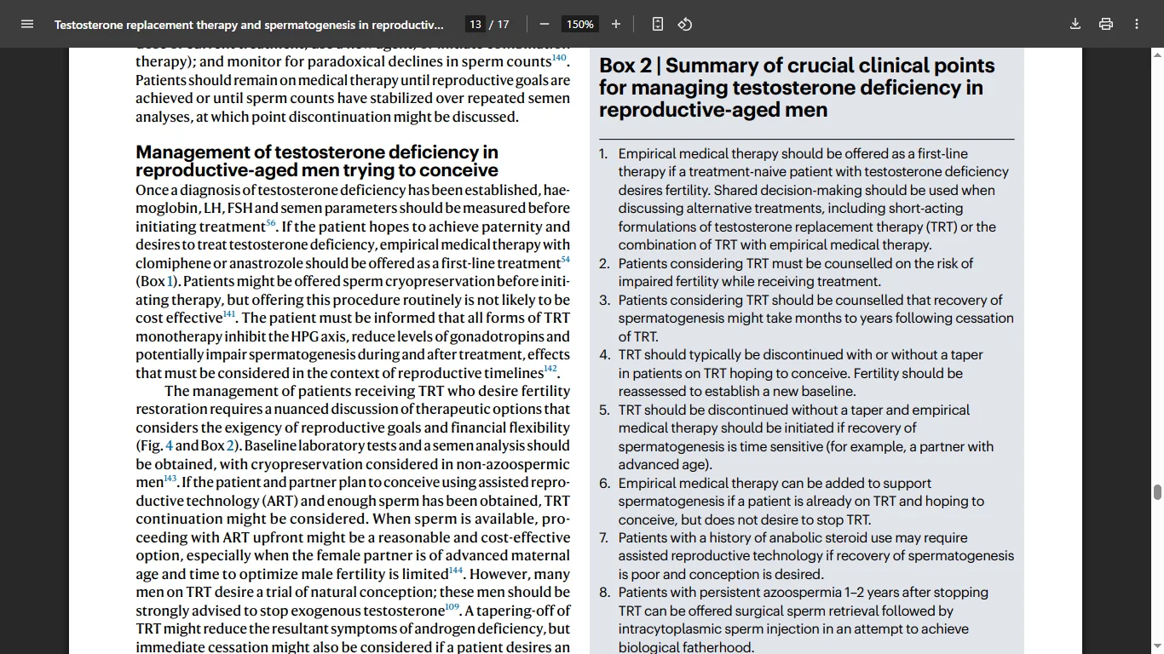Zoom out with the minus button
The width and height of the screenshot is (1164, 654).
[x=545, y=24]
